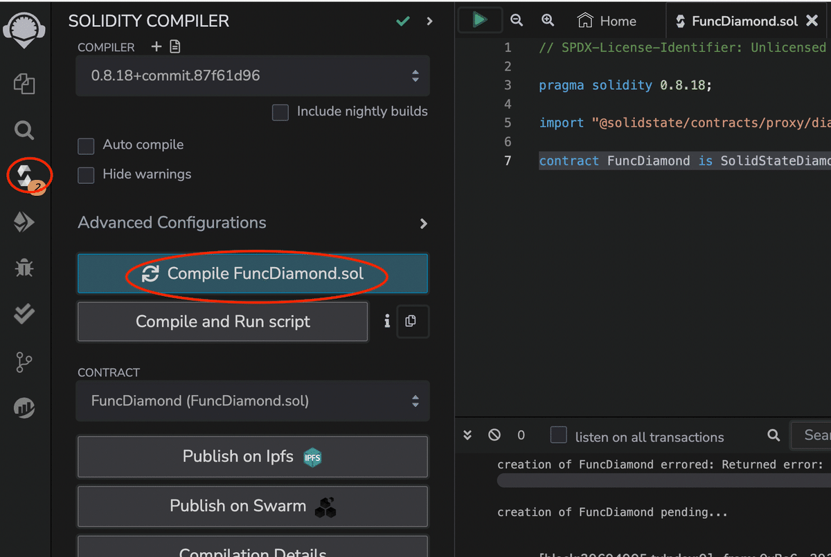The width and height of the screenshot is (831, 557).
Task: Collapse the Solidity Compiler panel with the header arrow
Action: [x=430, y=21]
